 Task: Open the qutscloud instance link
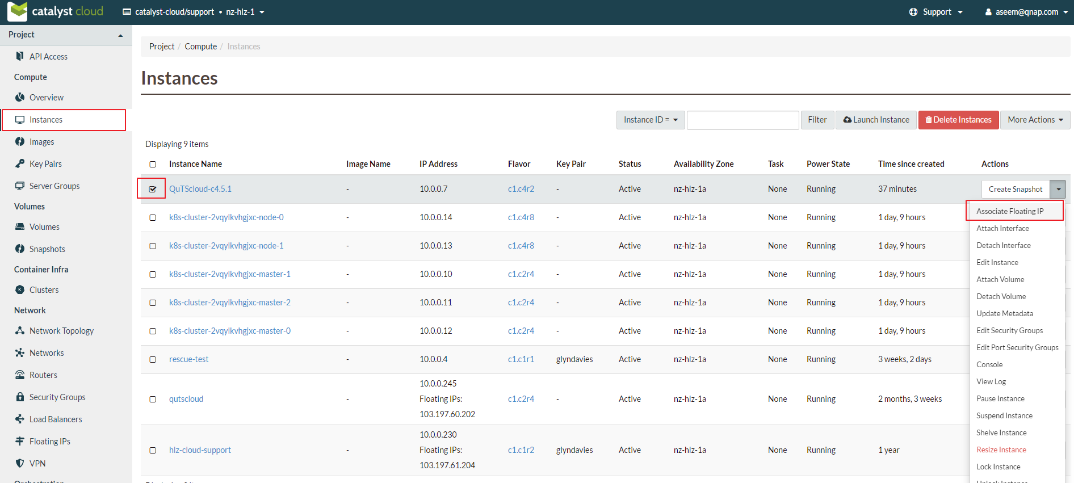[x=186, y=399]
